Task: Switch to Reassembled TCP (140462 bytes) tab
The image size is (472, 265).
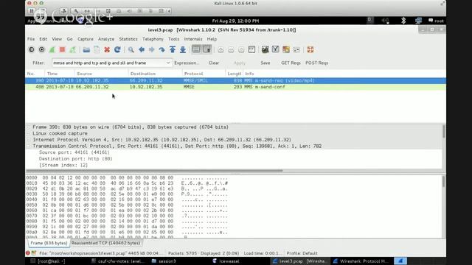Action: (105, 243)
